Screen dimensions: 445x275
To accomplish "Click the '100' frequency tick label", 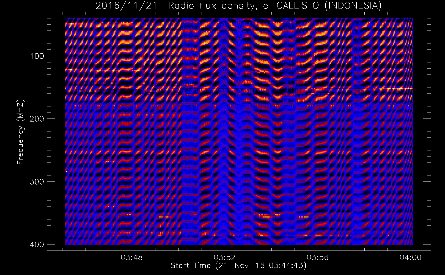I will 37,56.
